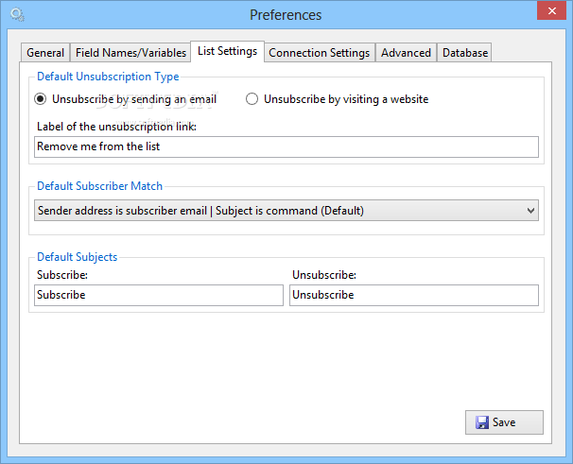Focus the Subscribe subject input field
The image size is (573, 464).
click(159, 295)
